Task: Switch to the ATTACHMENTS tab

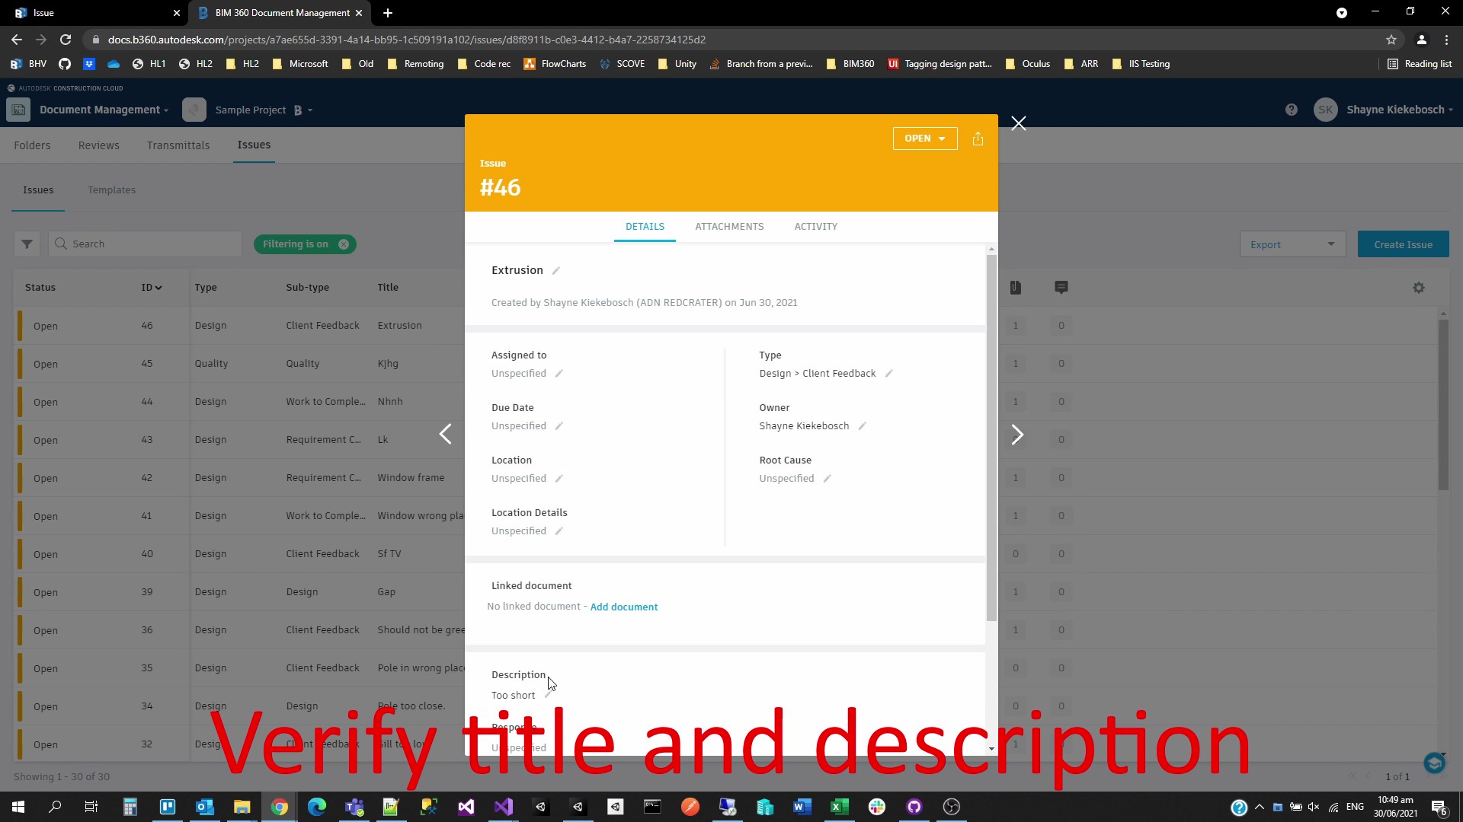Action: [728, 227]
